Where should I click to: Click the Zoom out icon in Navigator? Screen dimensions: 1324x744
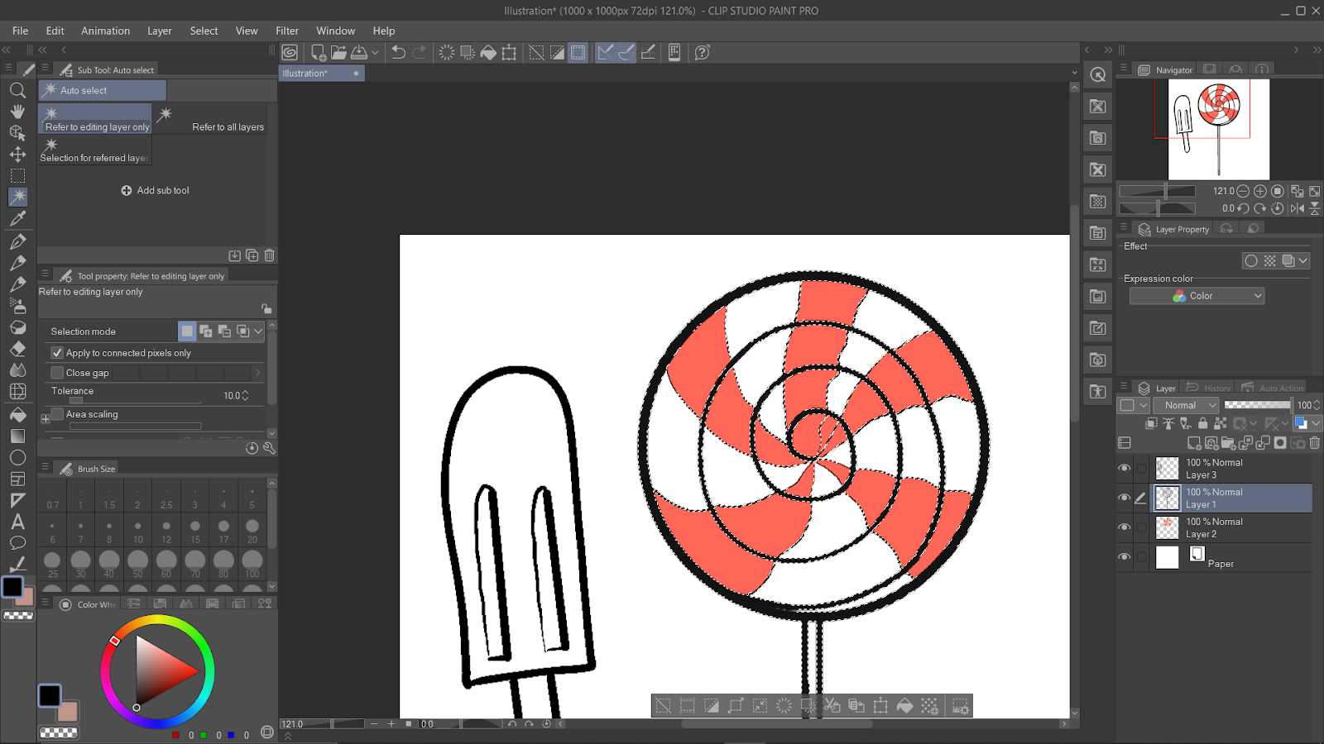1243,191
